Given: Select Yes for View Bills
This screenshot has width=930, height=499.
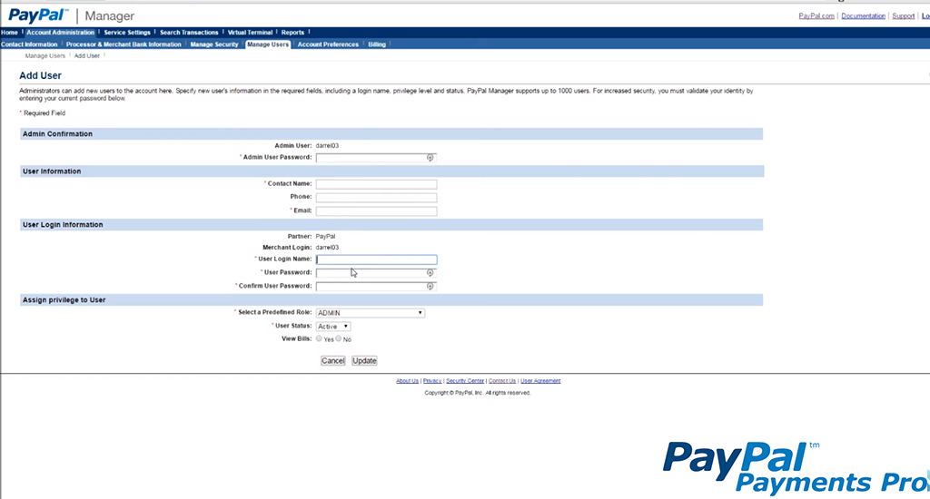Looking at the screenshot, I should coord(319,338).
